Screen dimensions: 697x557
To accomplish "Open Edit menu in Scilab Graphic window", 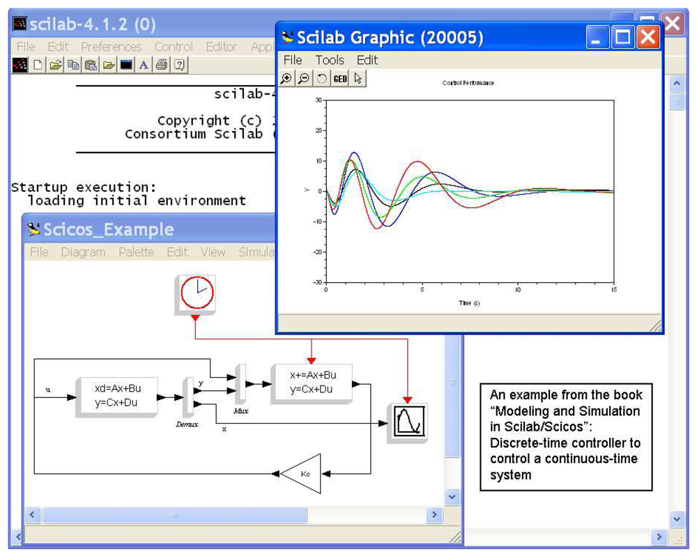I will (x=367, y=60).
